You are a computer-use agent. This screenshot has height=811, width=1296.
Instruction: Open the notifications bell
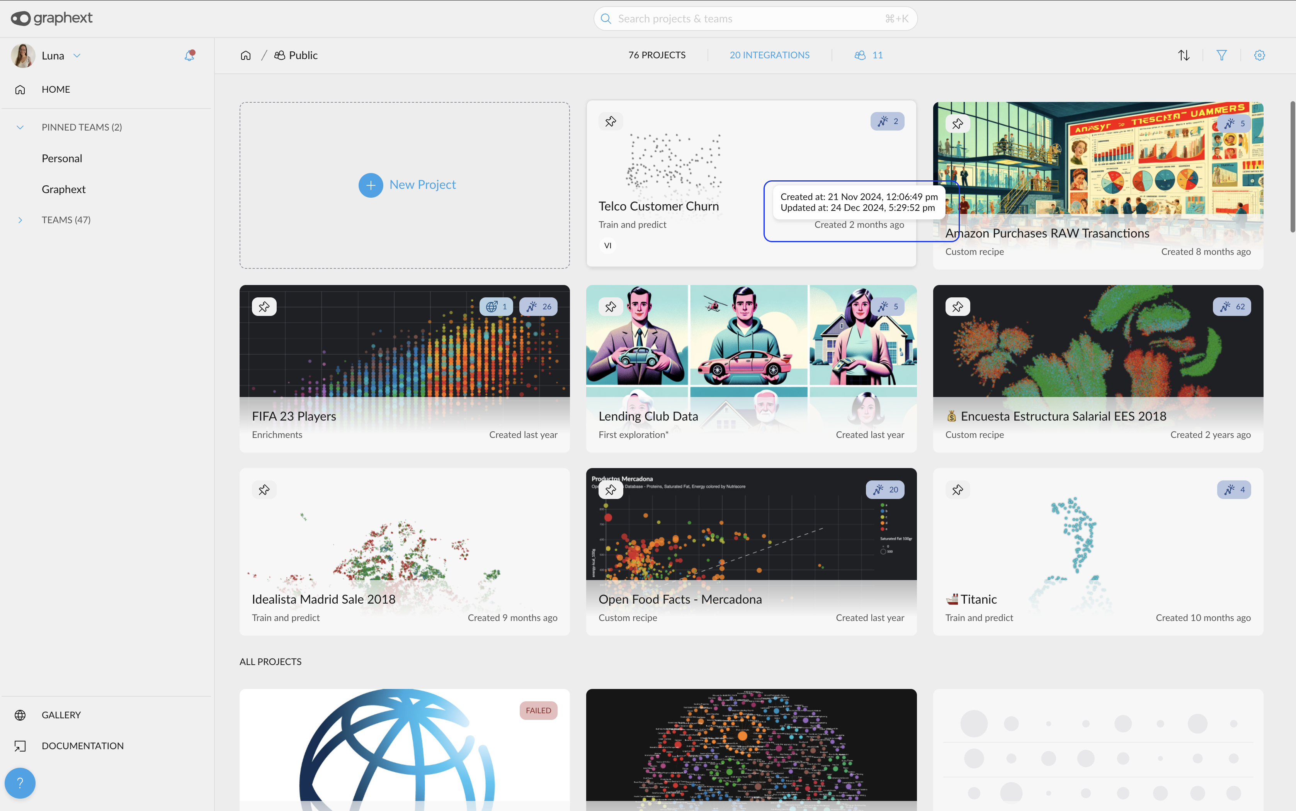189,55
